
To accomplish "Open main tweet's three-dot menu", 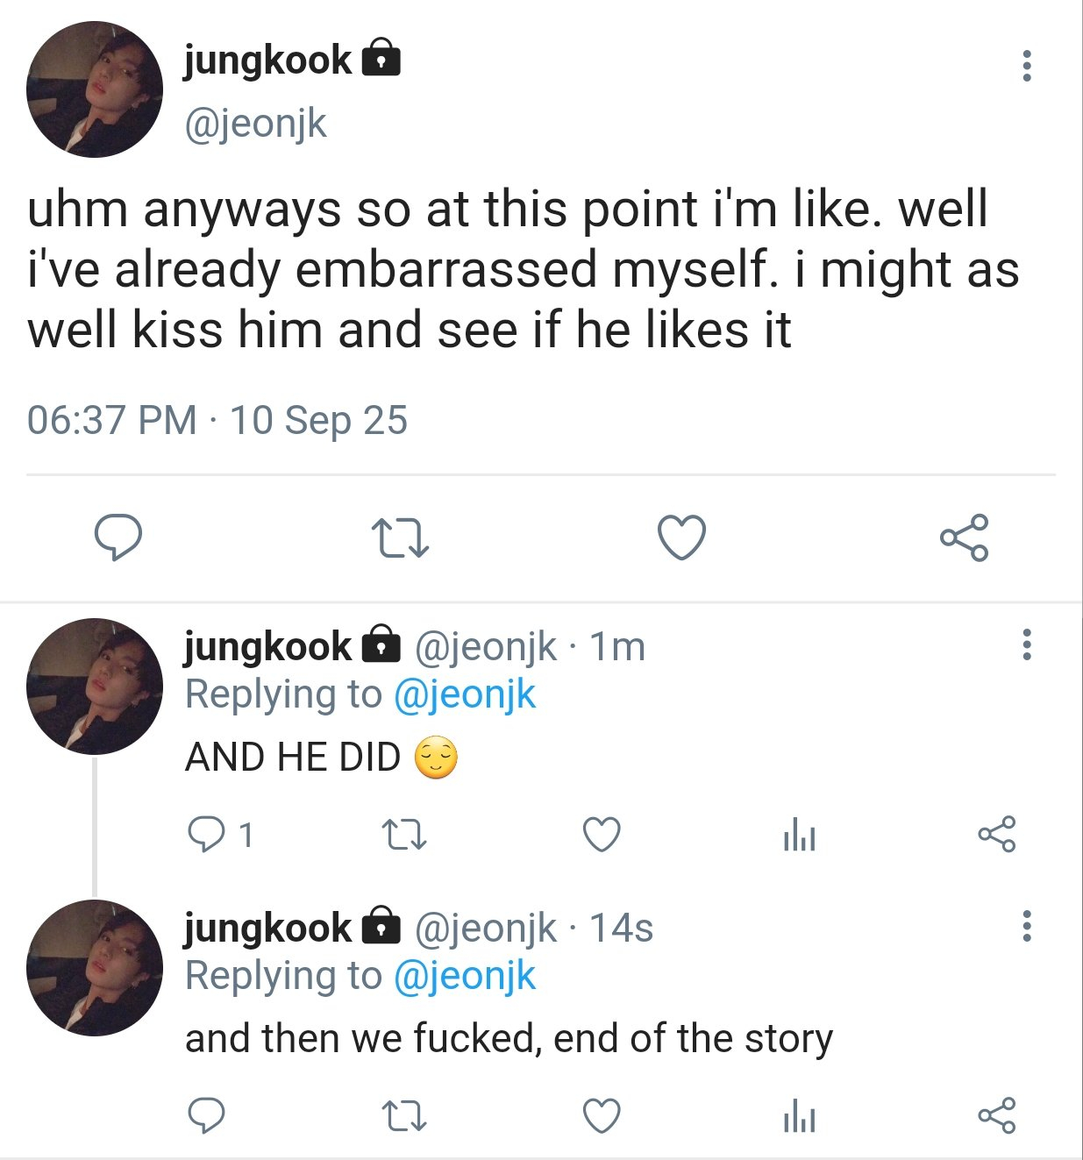I will click(1027, 67).
